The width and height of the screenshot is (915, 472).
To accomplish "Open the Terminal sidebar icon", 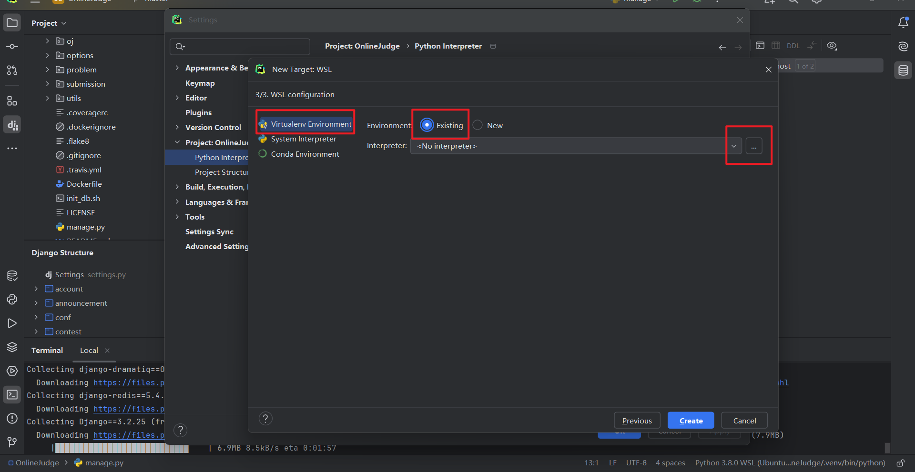I will pos(12,395).
